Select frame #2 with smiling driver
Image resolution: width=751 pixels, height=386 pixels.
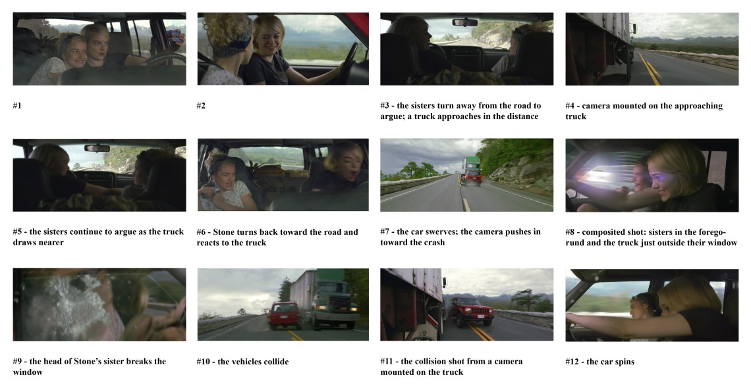283,49
